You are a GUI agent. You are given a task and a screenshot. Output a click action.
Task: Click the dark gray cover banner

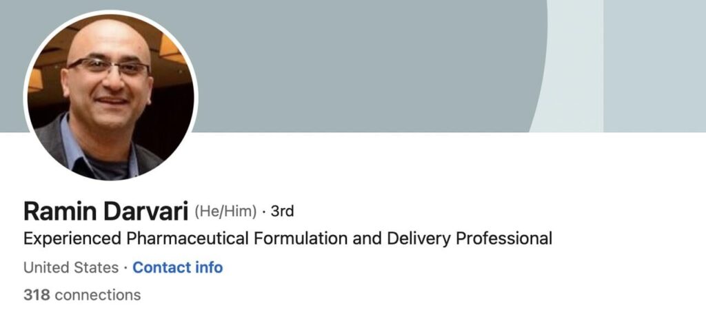359,62
